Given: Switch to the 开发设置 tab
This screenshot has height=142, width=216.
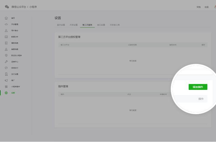Looking at the screenshot, I should pyautogui.click(x=74, y=25).
